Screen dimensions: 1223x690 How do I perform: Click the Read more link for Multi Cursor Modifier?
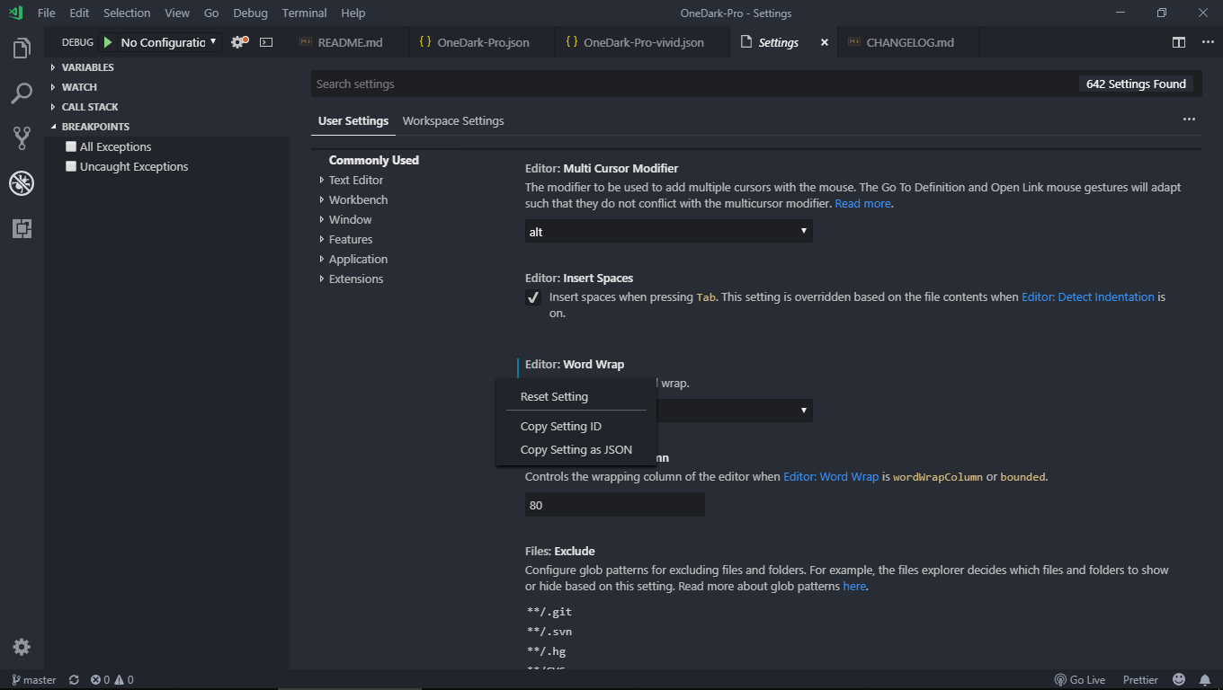point(861,203)
